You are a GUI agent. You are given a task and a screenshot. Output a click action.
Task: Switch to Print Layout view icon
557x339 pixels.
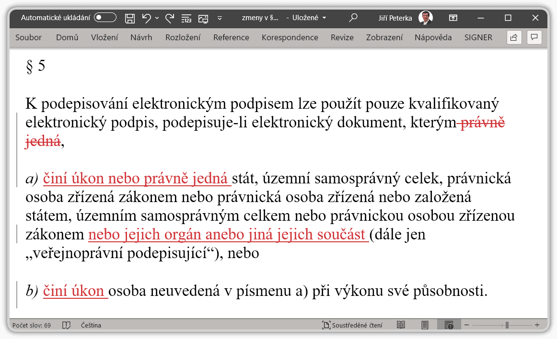click(425, 325)
